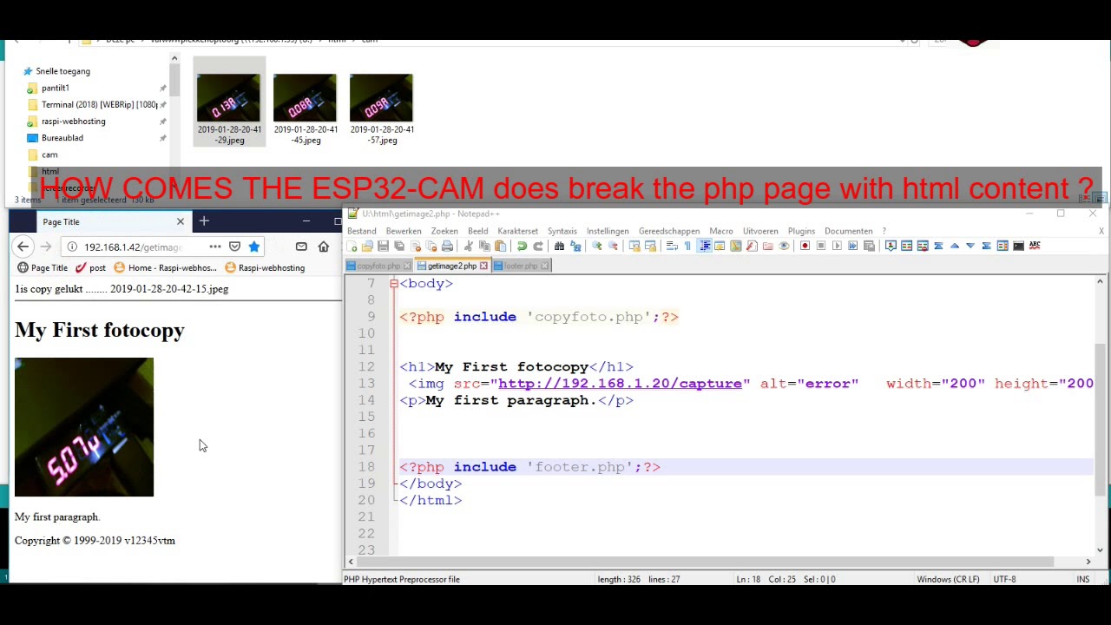Click the 'UTF-8' encoding in status bar
Screen dimensions: 1111x625
1005,579
